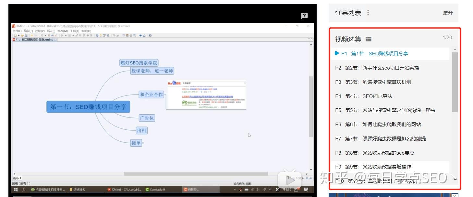
Task: Select the 燃灯SEO搜索学院 mind map node
Action: [139, 63]
